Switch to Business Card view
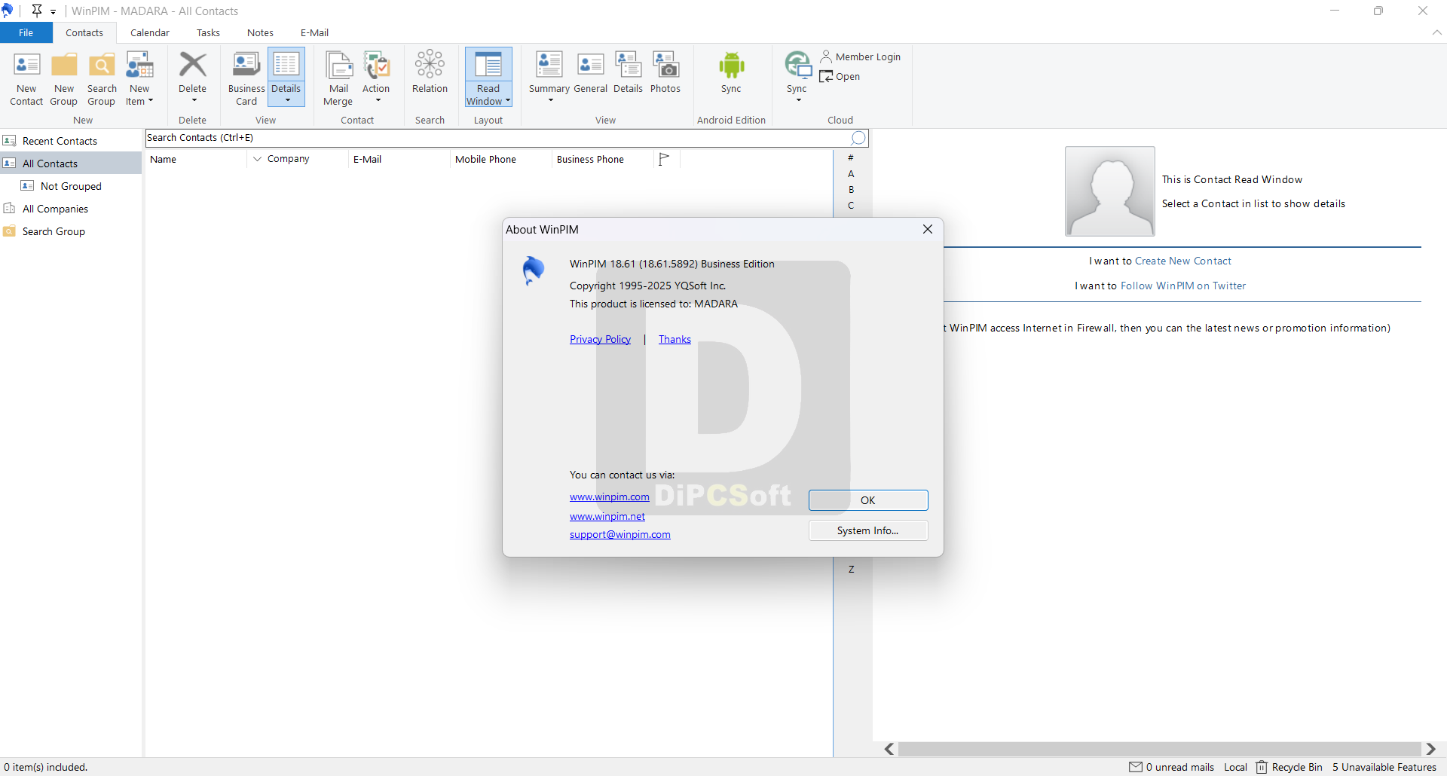 click(x=246, y=65)
